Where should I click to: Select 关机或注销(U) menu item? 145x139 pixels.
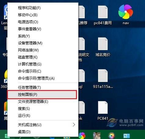coord(43,125)
